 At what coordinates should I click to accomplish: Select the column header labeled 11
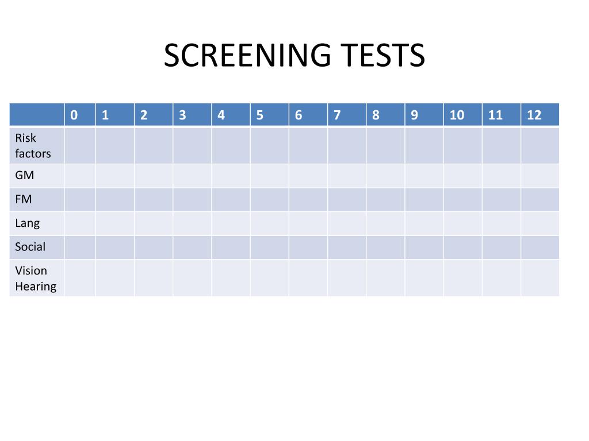pyautogui.click(x=502, y=114)
